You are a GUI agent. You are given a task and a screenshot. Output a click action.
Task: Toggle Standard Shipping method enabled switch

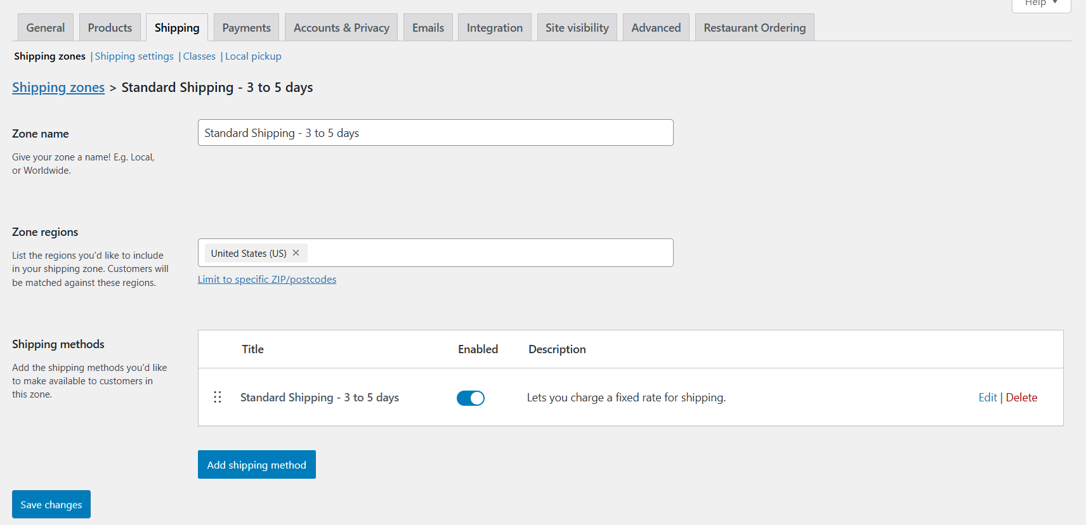[x=471, y=398]
